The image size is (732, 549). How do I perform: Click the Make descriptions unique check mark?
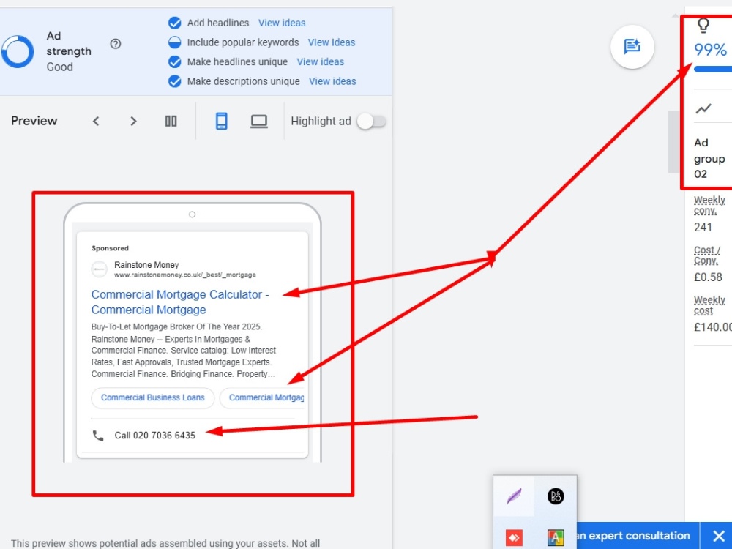(175, 82)
